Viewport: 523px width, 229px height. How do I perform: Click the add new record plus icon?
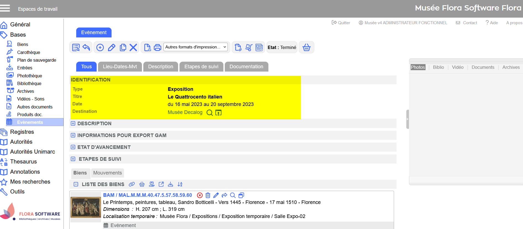(x=100, y=47)
